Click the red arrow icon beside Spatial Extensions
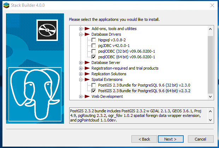219x148 pixels. [87, 79]
